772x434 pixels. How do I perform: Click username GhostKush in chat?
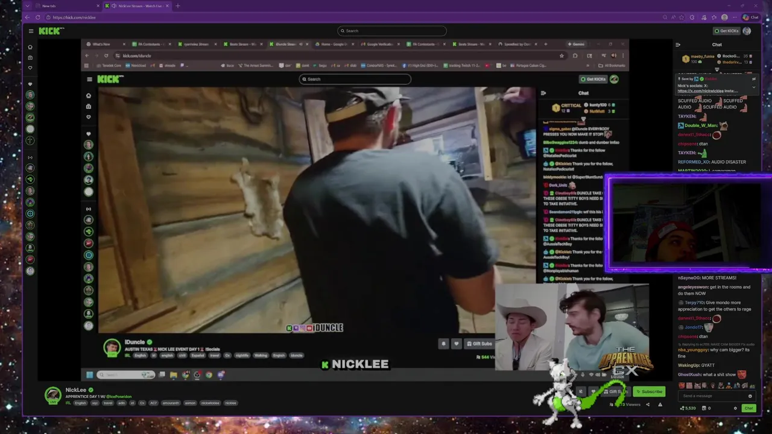click(x=689, y=374)
